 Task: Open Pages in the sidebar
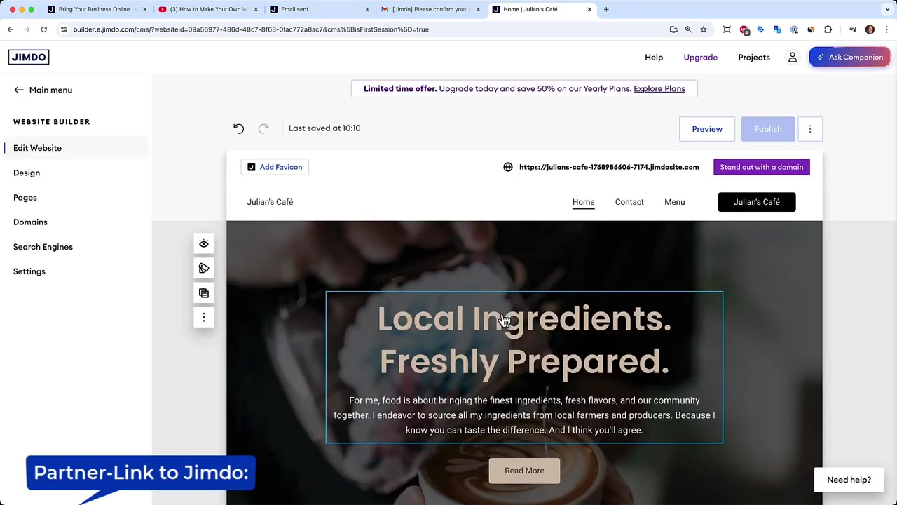(25, 198)
